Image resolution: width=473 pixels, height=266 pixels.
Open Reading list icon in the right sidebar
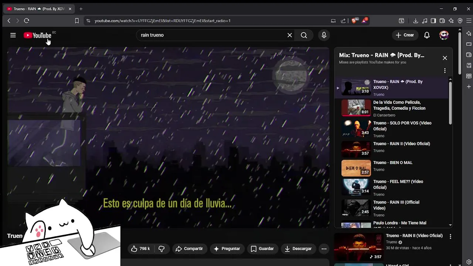469,76
